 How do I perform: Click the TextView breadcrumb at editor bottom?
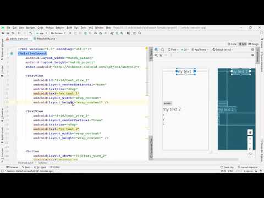[42, 163]
